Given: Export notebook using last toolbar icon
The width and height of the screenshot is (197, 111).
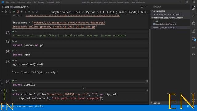Looking at the screenshot, I should (37, 12).
